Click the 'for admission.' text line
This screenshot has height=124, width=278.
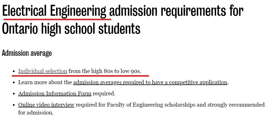tap(36, 112)
